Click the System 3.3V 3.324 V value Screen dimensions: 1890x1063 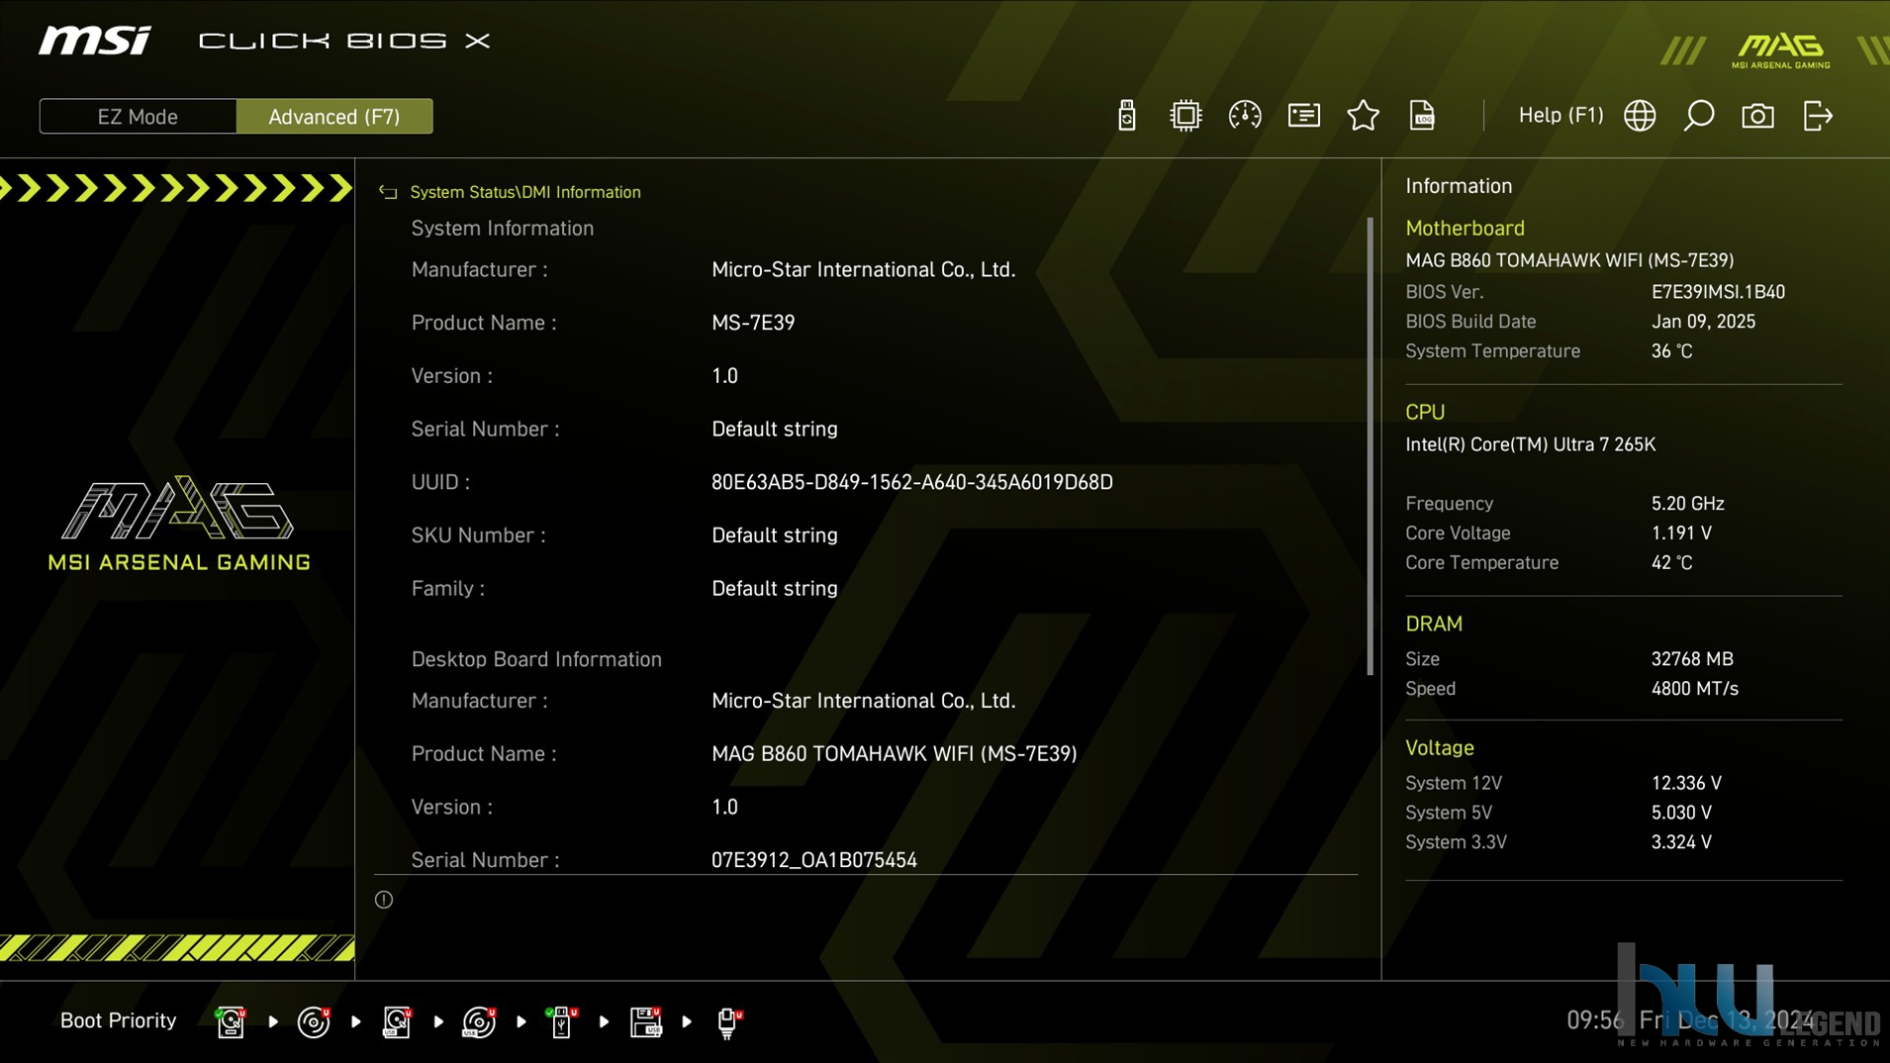tap(1681, 842)
